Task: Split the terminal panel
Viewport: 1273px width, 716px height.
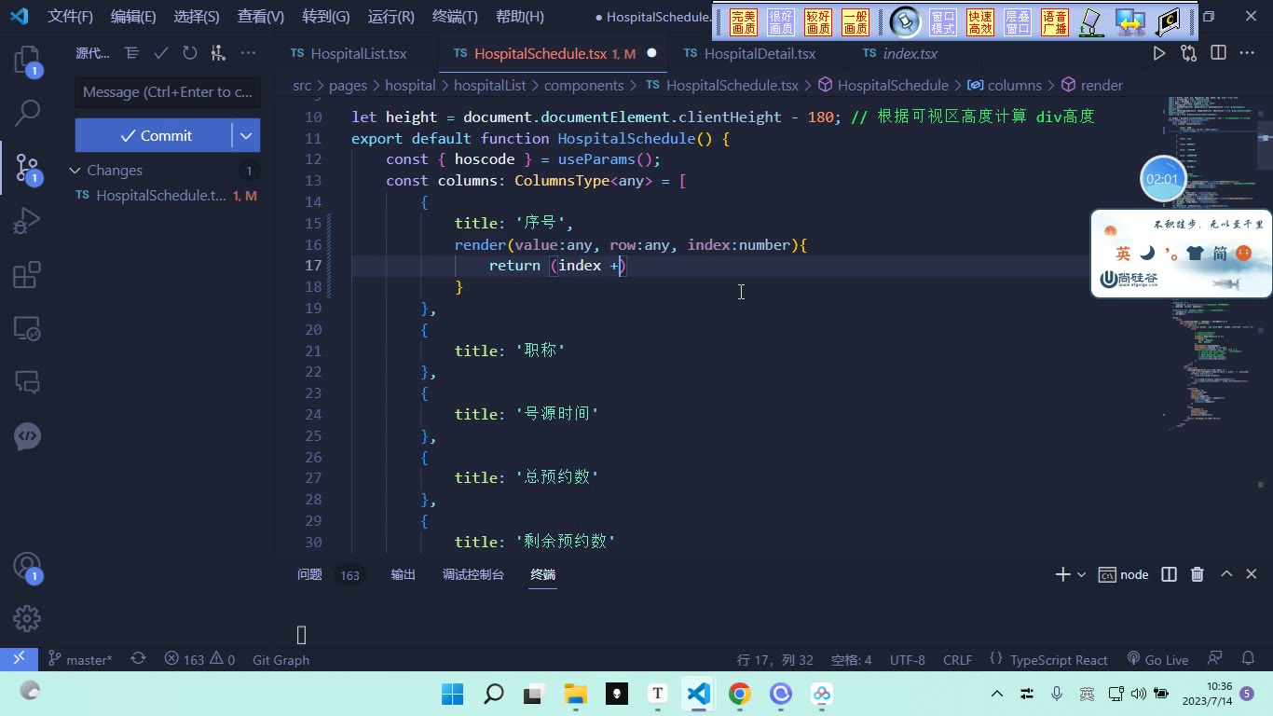Action: point(1169,574)
